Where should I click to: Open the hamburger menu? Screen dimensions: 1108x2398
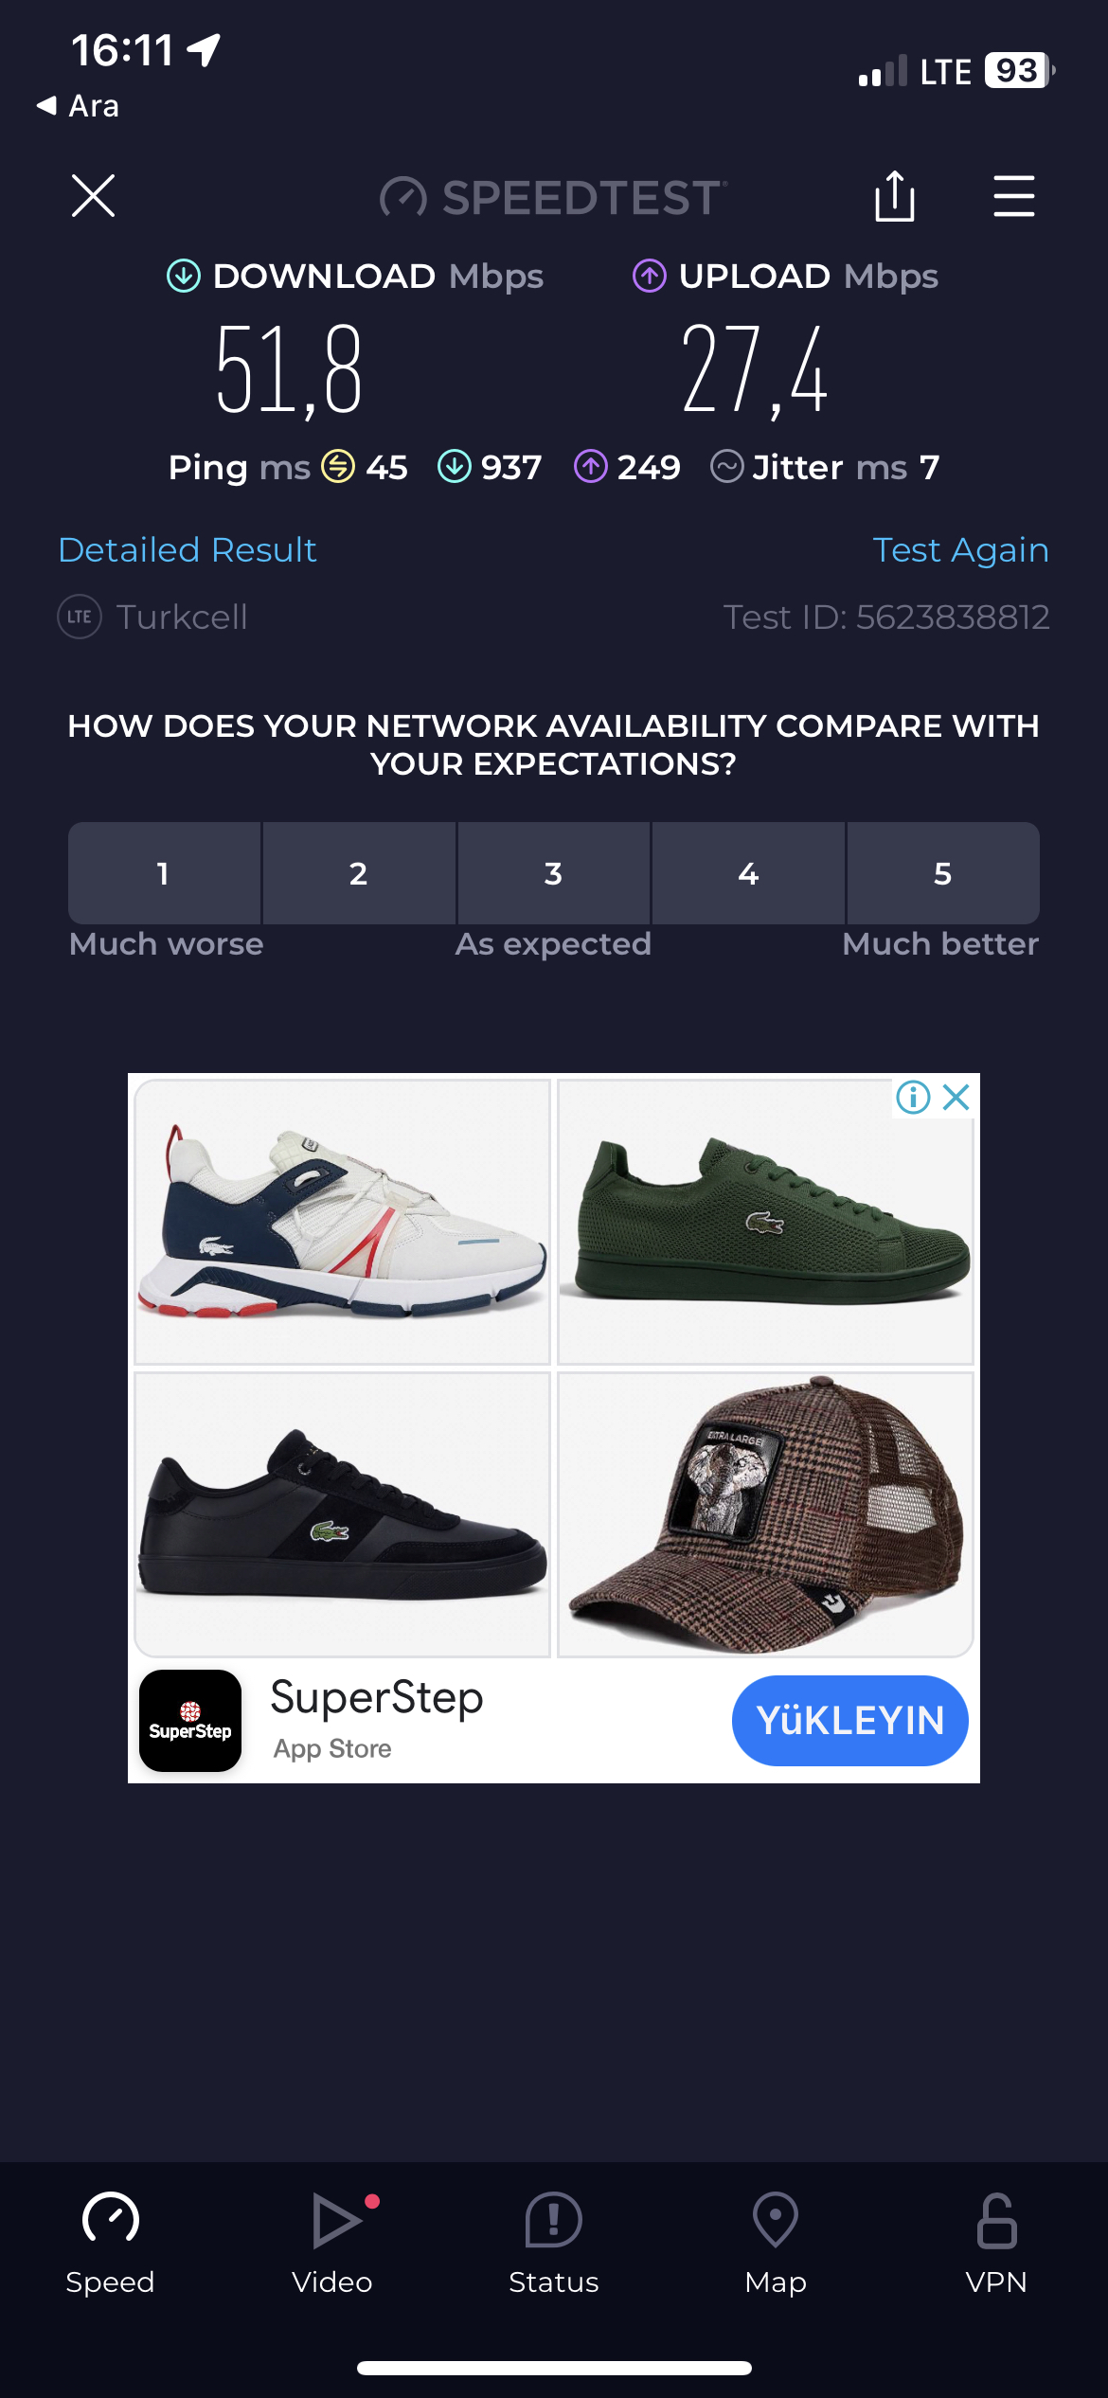1013,196
